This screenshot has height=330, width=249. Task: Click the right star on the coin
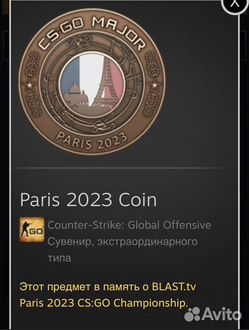click(154, 85)
